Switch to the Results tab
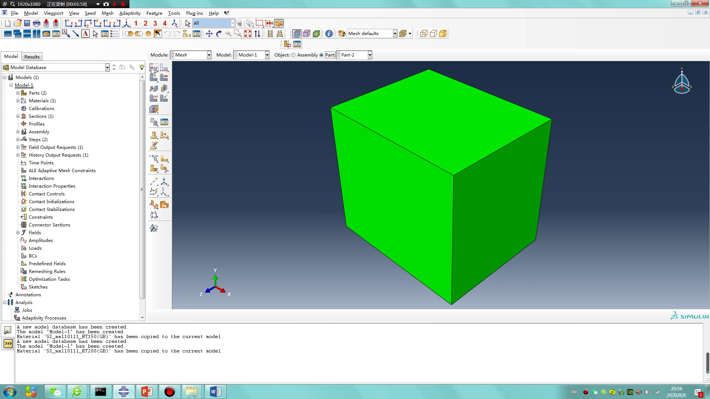The width and height of the screenshot is (710, 399). point(32,57)
